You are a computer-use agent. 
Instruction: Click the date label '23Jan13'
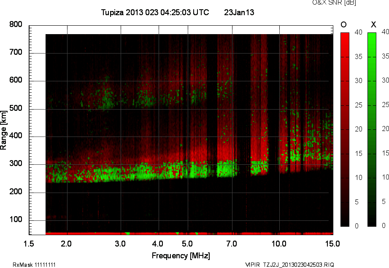[239, 13]
